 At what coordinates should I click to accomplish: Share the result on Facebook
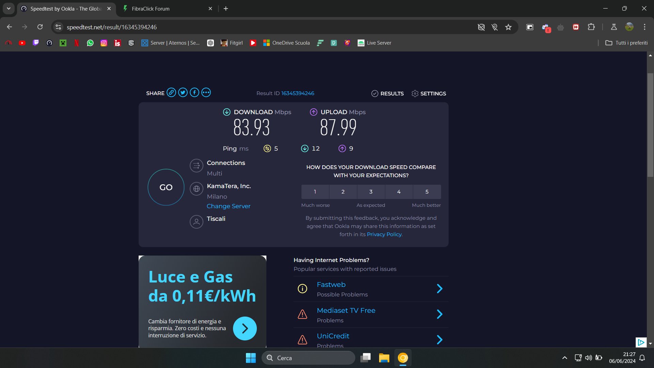194,93
